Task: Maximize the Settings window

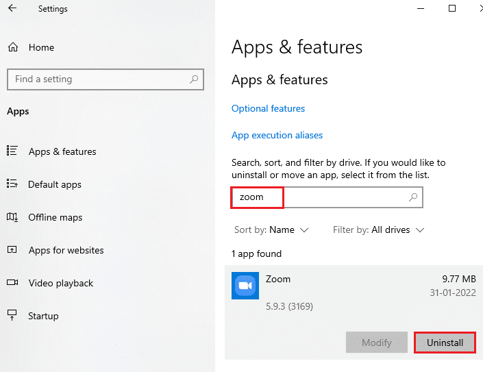Action: coord(452,9)
